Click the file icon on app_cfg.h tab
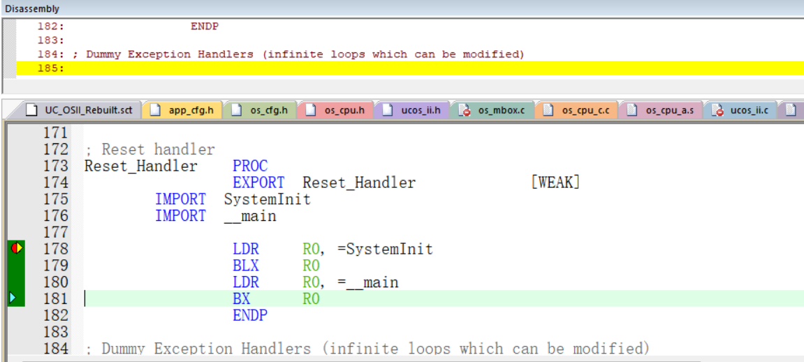 point(155,110)
